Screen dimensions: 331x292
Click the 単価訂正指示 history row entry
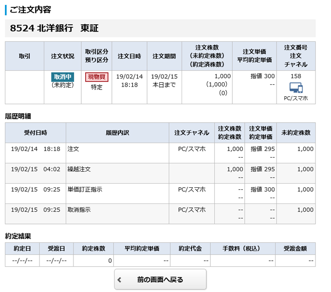(85, 189)
